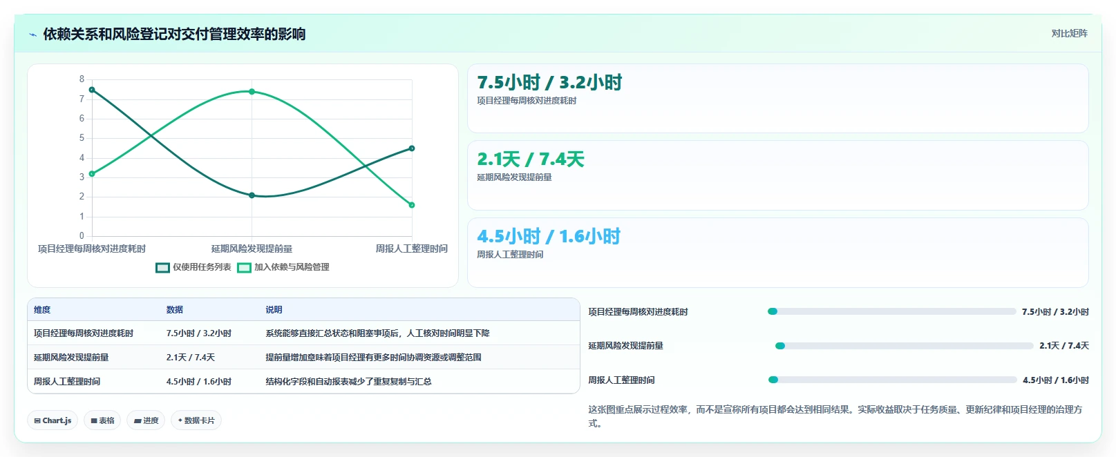This screenshot has width=1116, height=457.
Task: Click the 2.1天 / 7.4天 value beside progress bar
Action: tap(1064, 346)
